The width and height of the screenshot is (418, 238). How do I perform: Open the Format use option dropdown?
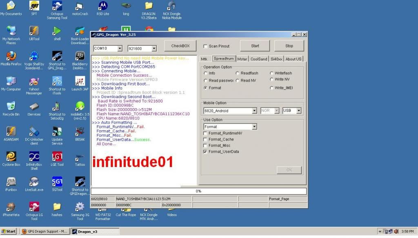[x=254, y=127]
